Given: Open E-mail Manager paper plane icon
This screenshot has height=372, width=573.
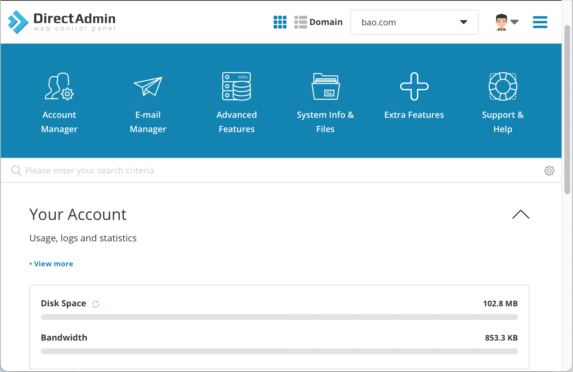Looking at the screenshot, I should 148,86.
